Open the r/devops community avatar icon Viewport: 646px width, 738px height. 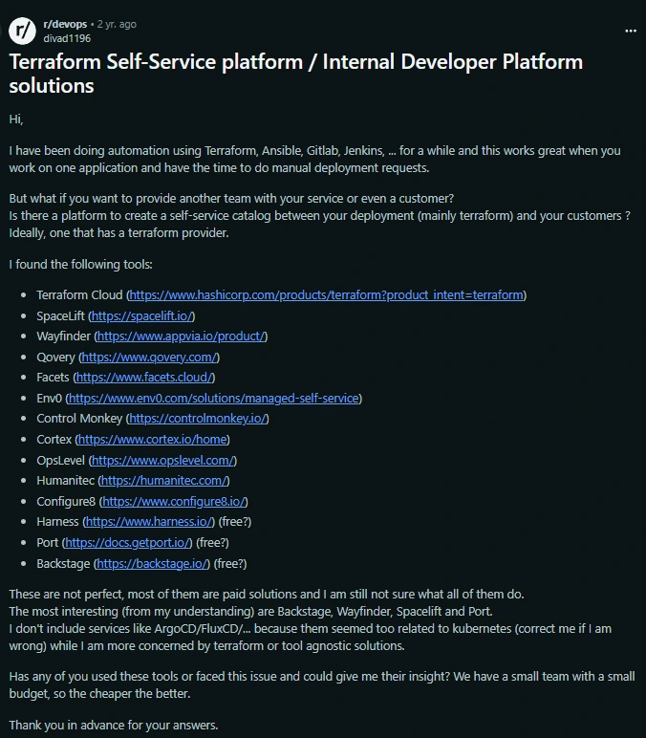[x=22, y=31]
